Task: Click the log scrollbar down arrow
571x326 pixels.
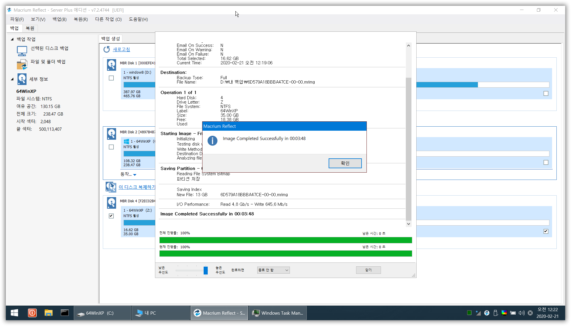Action: coord(408,224)
